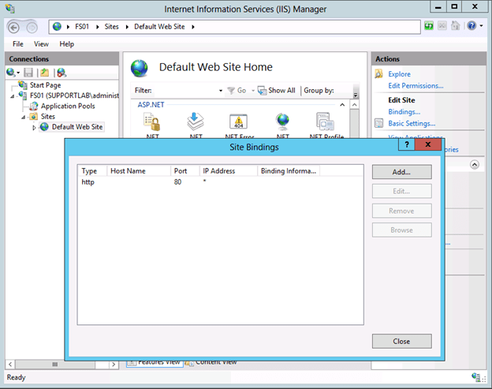Screen dimensions: 492x389
Task: Click the Back navigation arrow button
Action: (13, 28)
